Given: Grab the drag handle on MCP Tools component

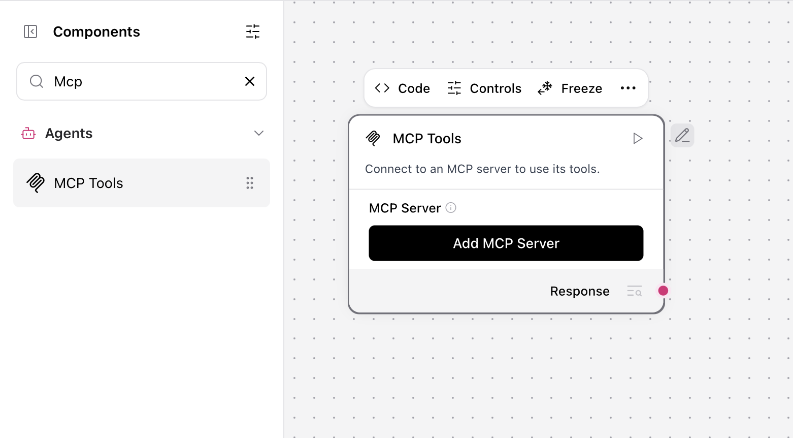Looking at the screenshot, I should click(x=249, y=183).
